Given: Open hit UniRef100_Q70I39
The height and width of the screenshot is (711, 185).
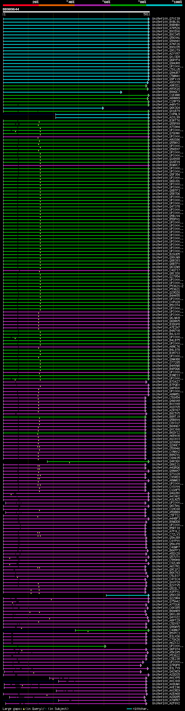Looking at the screenshot, I should tap(166, 19).
